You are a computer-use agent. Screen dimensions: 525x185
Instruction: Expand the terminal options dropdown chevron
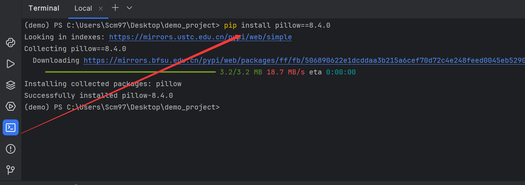click(x=129, y=8)
